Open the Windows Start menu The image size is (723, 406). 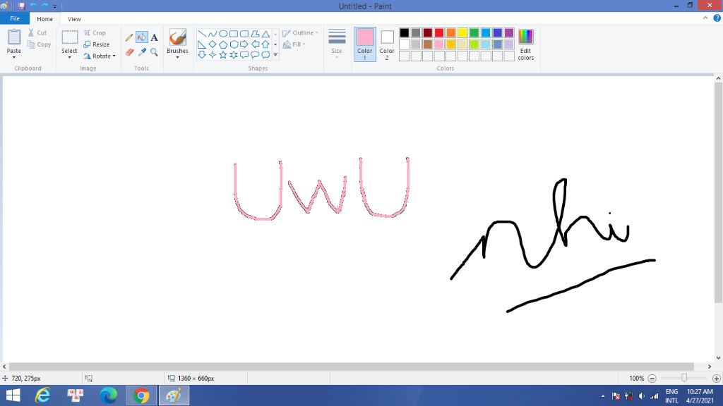point(13,395)
